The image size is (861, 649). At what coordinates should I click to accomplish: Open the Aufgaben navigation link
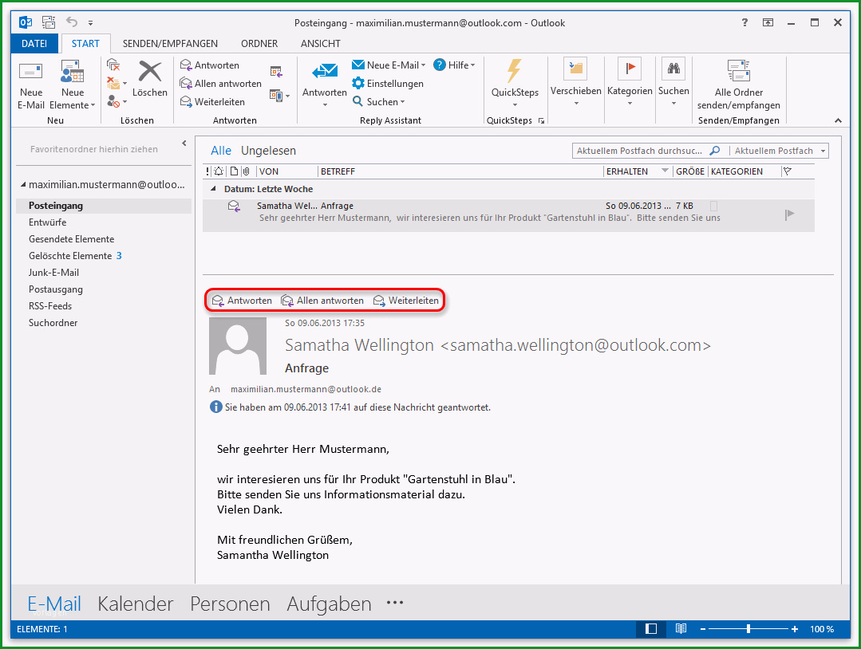click(329, 604)
